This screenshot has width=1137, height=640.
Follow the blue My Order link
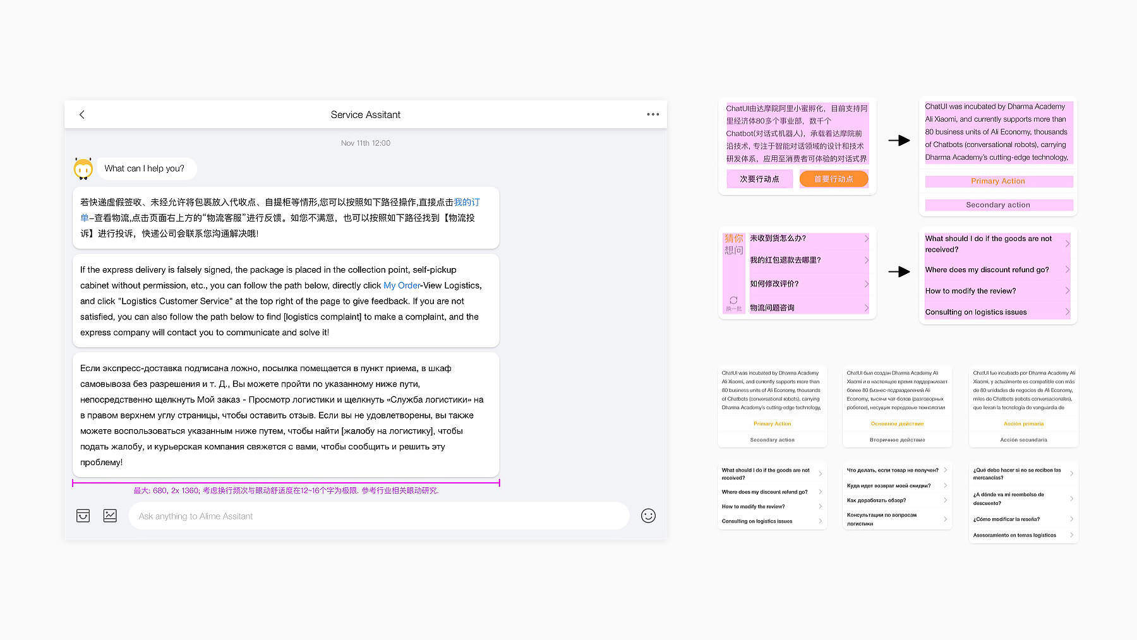point(402,285)
